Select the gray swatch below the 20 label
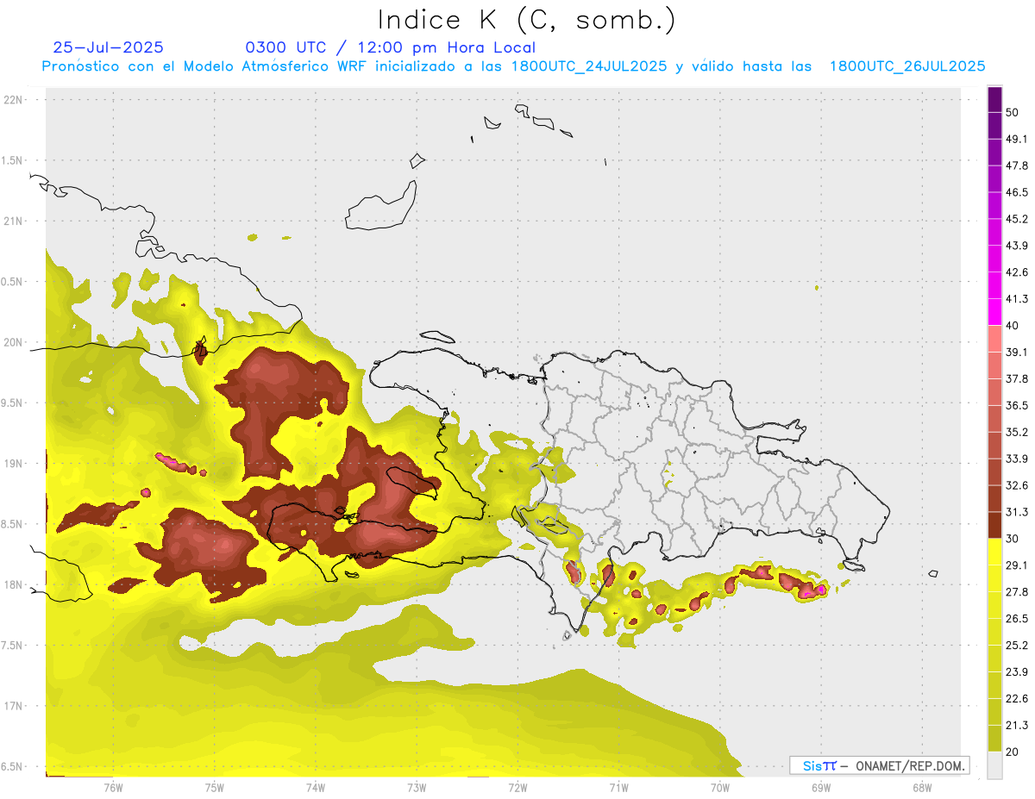 pos(994,765)
